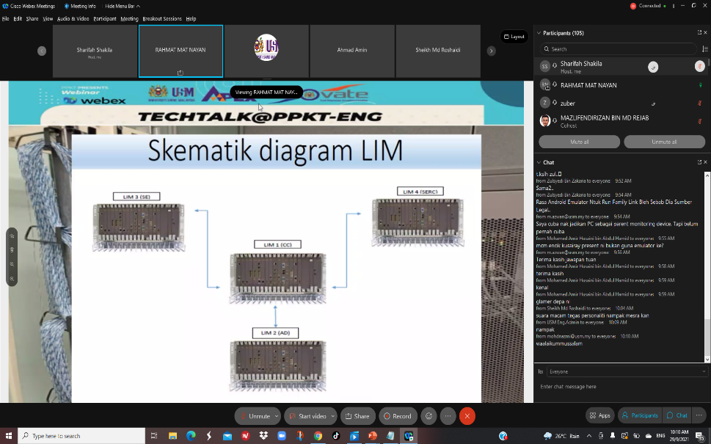
Task: Toggle the Participants panel button
Action: pos(640,415)
